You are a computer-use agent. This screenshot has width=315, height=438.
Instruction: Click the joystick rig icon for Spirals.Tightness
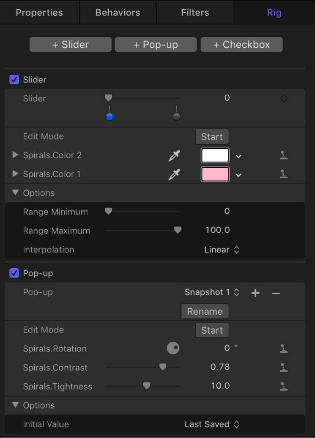pos(284,386)
